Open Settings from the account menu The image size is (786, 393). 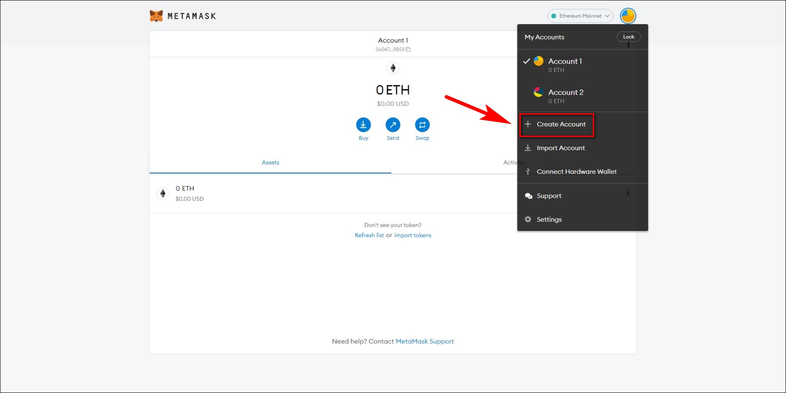583,220
